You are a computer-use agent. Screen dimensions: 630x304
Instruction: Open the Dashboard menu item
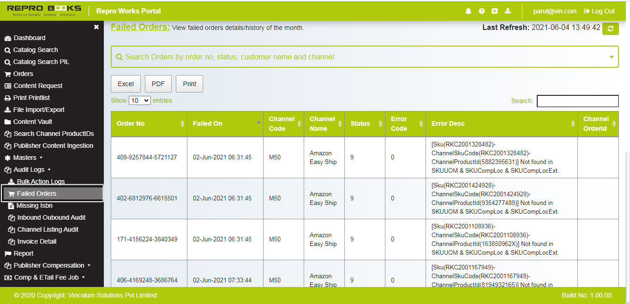pyautogui.click(x=29, y=38)
